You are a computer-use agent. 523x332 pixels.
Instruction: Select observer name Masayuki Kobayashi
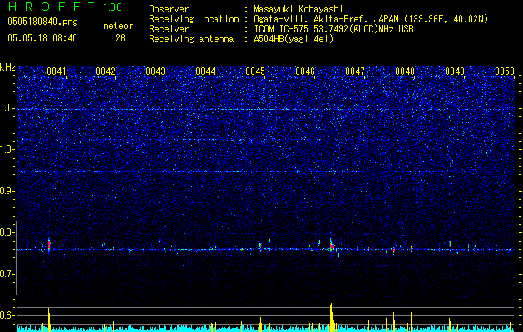[x=299, y=9]
